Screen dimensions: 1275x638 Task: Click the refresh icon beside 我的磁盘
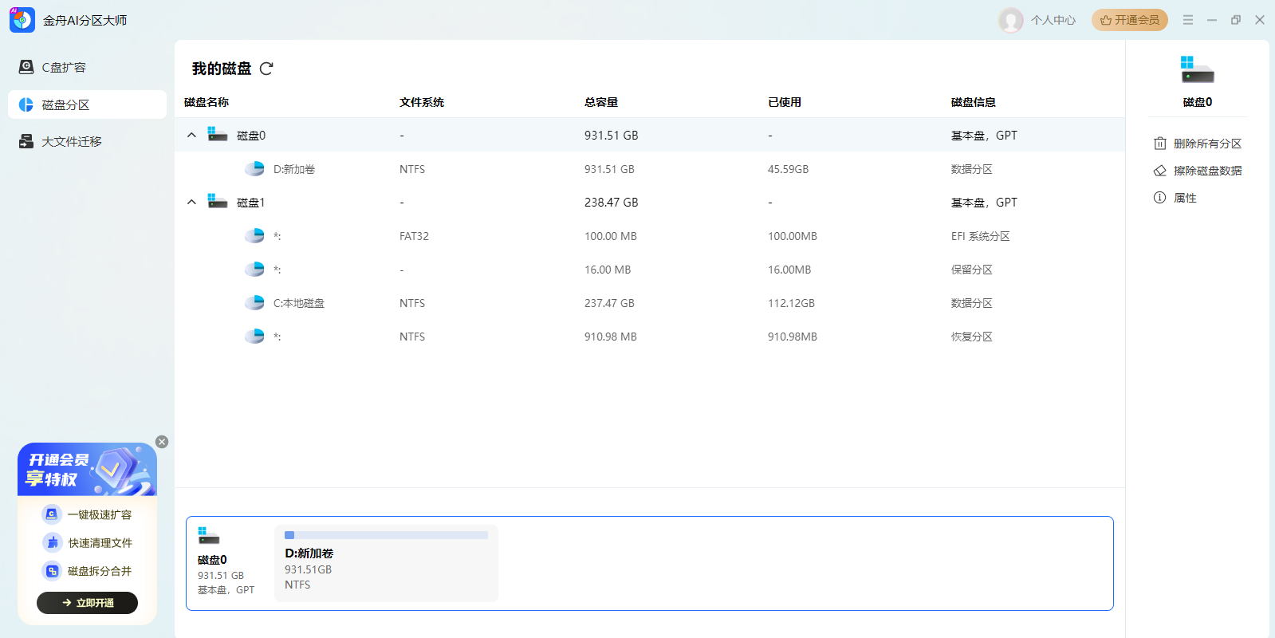pyautogui.click(x=266, y=69)
